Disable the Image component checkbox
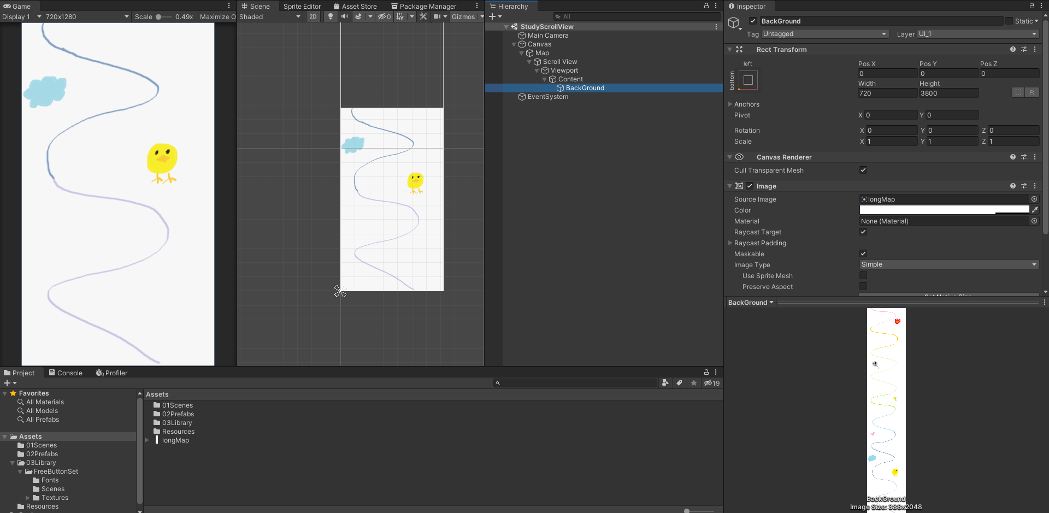Viewport: 1049px width, 513px height. pyautogui.click(x=750, y=186)
